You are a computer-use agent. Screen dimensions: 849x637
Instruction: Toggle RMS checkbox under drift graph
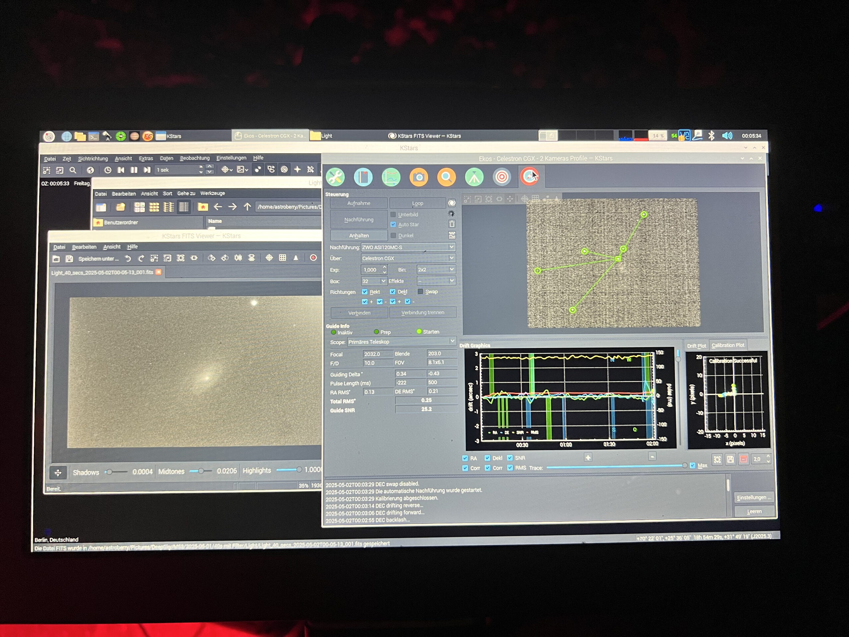(x=510, y=468)
